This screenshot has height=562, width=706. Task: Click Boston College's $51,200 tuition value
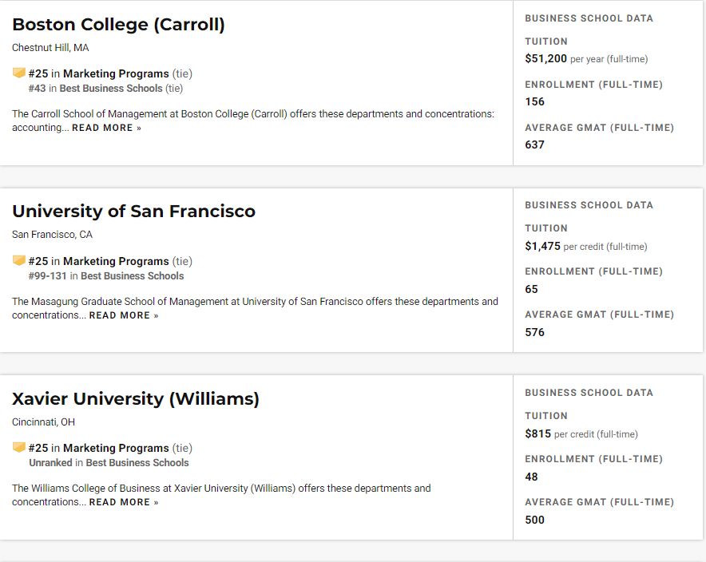(x=545, y=58)
